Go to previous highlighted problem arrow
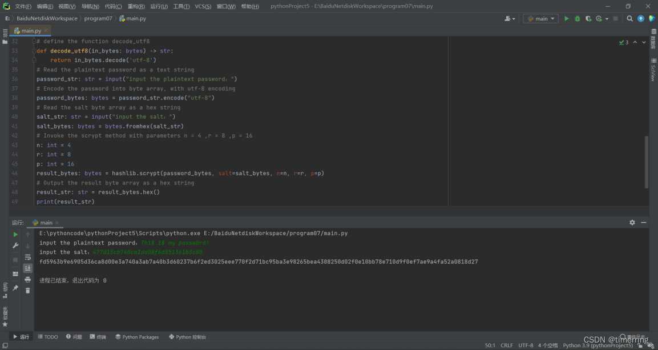 635,42
